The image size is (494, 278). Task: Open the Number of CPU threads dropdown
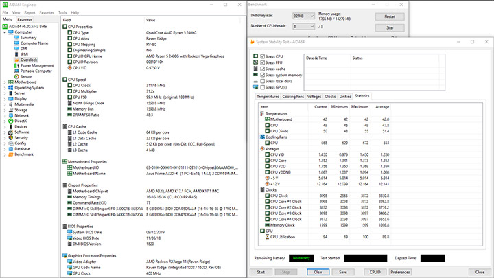(x=303, y=27)
